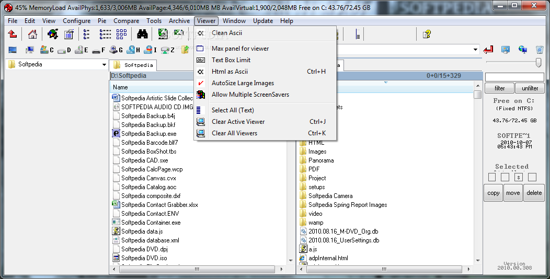The height and width of the screenshot is (279, 550).
Task: Click the copy button
Action: pyautogui.click(x=493, y=193)
